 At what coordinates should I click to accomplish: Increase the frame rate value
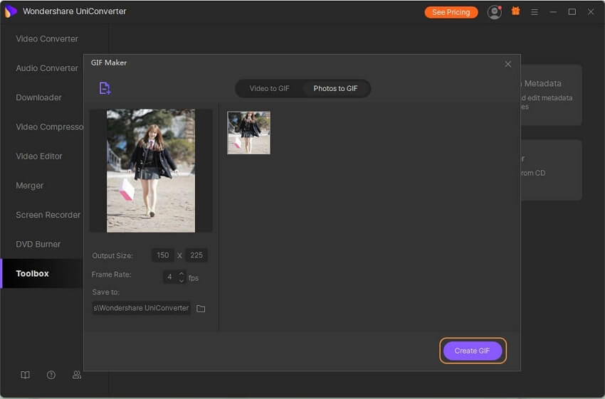click(x=181, y=272)
